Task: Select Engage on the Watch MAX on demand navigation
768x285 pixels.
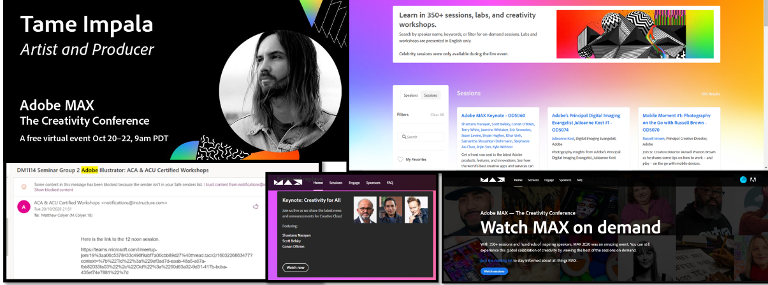Action: coord(549,180)
